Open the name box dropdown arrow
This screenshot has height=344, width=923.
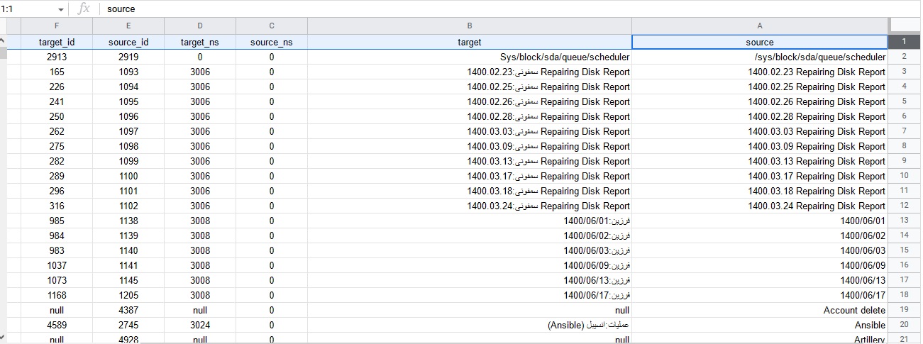[60, 9]
